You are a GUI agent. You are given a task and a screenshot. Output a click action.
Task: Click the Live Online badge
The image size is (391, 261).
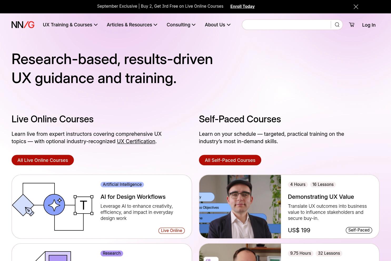click(x=172, y=231)
